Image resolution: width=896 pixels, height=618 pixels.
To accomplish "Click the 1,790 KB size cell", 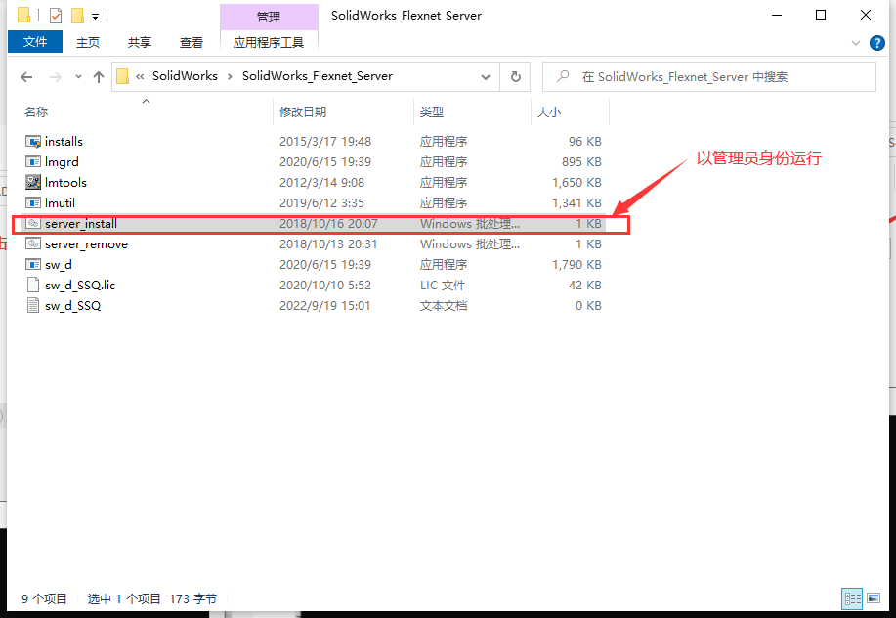I will point(576,265).
